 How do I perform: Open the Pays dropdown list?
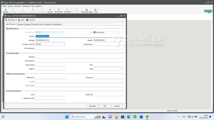point(122,69)
